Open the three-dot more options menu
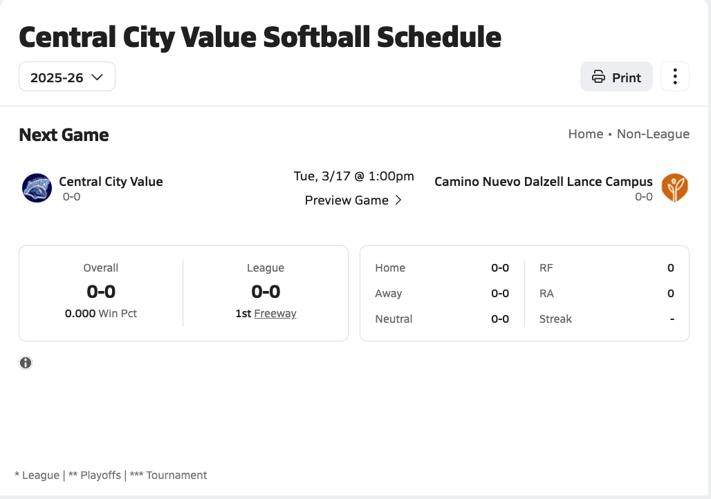The height and width of the screenshot is (499, 711). pos(675,77)
